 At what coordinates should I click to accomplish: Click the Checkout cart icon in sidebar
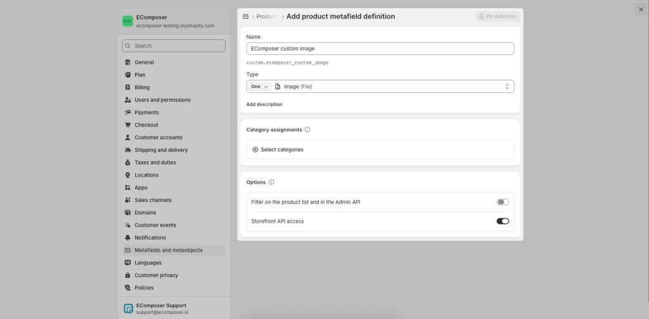[128, 125]
